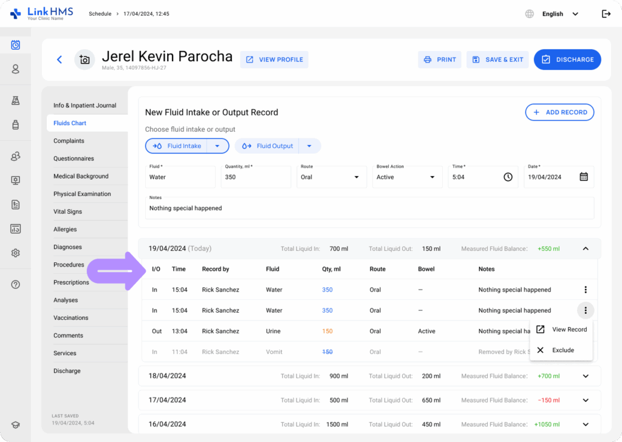Open Vital Signs in the side menu

click(67, 212)
